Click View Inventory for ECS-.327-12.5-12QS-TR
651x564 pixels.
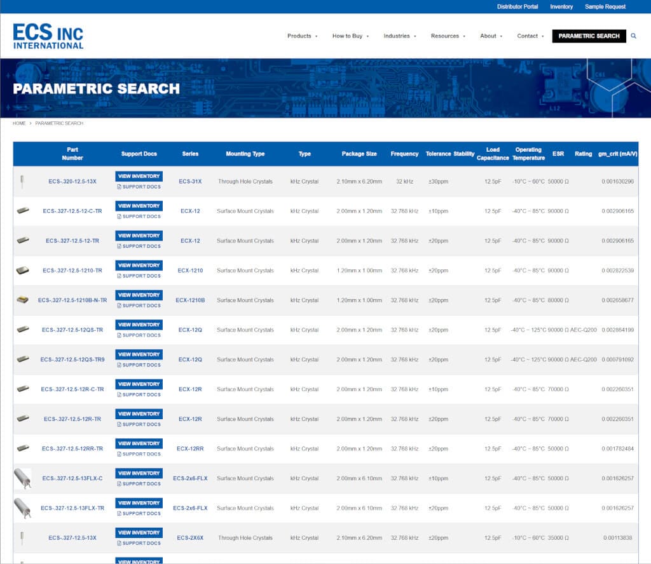click(139, 325)
